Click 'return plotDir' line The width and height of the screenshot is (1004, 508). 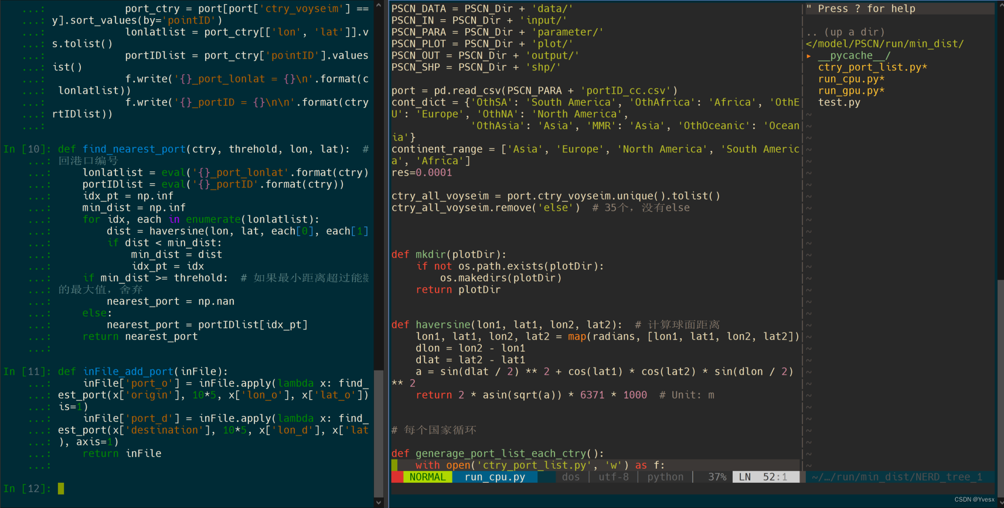458,290
